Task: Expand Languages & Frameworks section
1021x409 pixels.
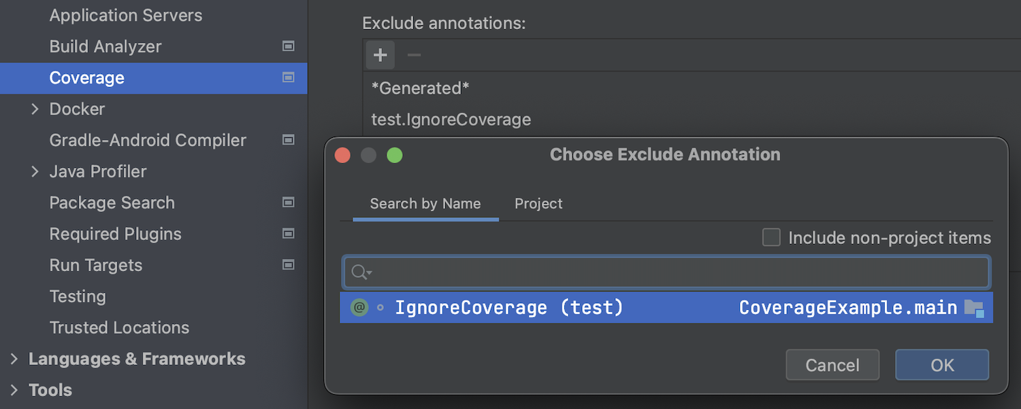Action: tap(14, 359)
